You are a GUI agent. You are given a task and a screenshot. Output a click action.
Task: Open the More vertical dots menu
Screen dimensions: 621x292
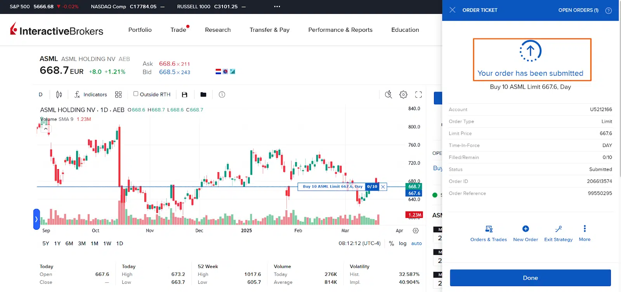click(585, 228)
